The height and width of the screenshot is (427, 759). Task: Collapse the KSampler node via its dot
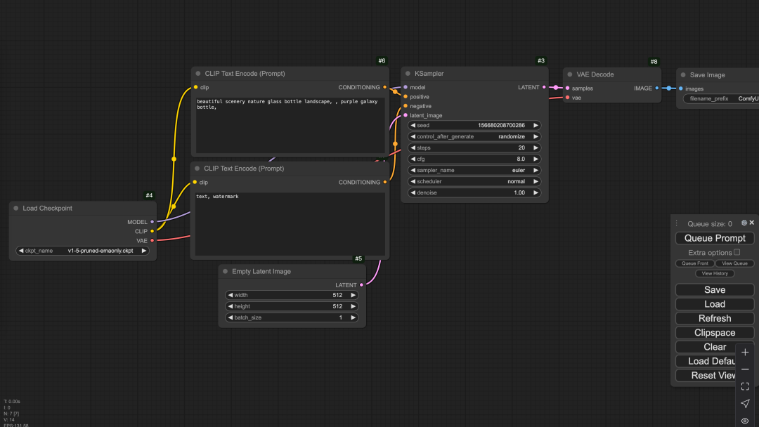coord(408,74)
